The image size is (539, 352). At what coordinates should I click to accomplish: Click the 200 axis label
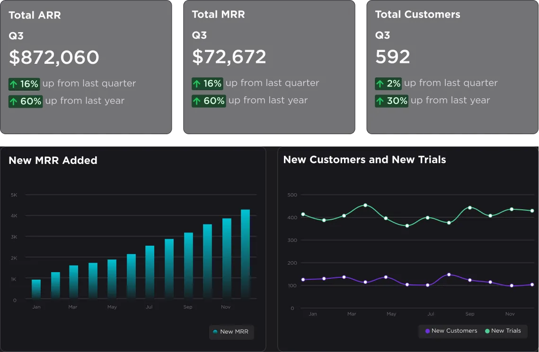point(292,263)
